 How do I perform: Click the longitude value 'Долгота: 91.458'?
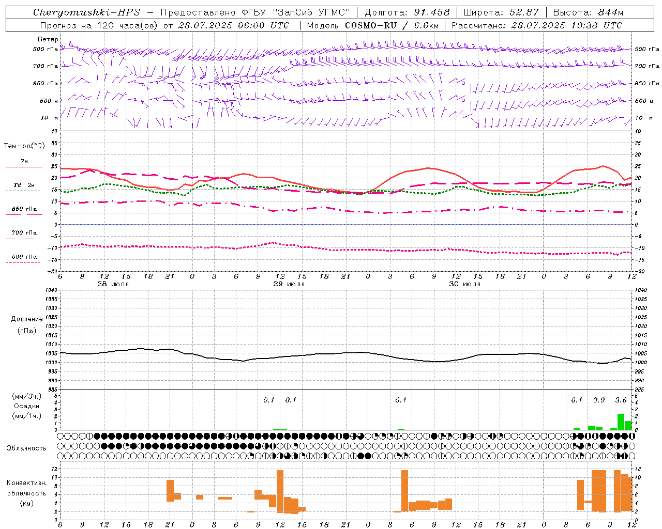pos(408,12)
